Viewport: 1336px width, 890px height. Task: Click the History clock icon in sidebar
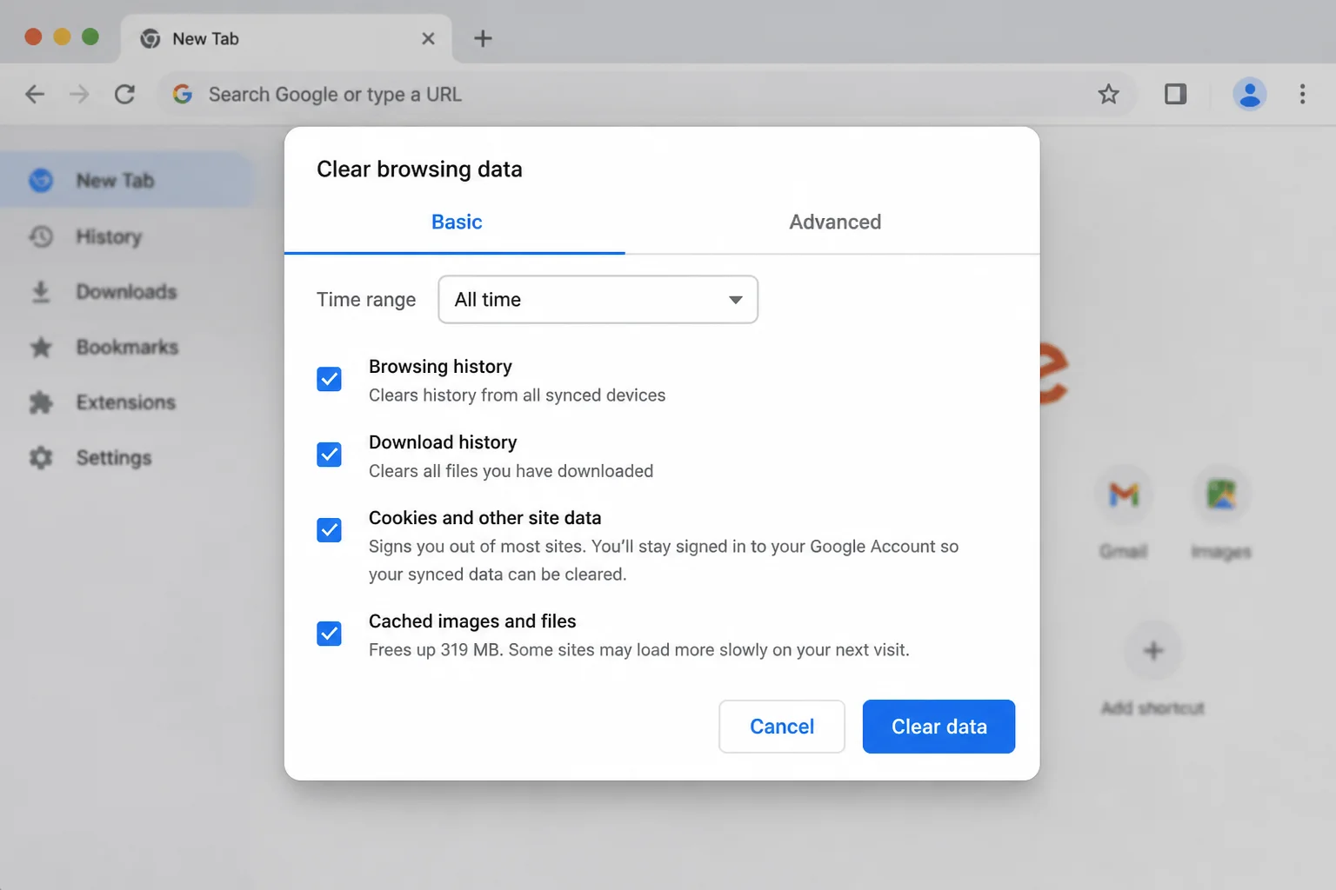[41, 236]
